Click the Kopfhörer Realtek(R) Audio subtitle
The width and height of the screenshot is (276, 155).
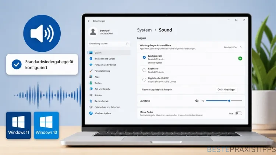click(x=156, y=72)
